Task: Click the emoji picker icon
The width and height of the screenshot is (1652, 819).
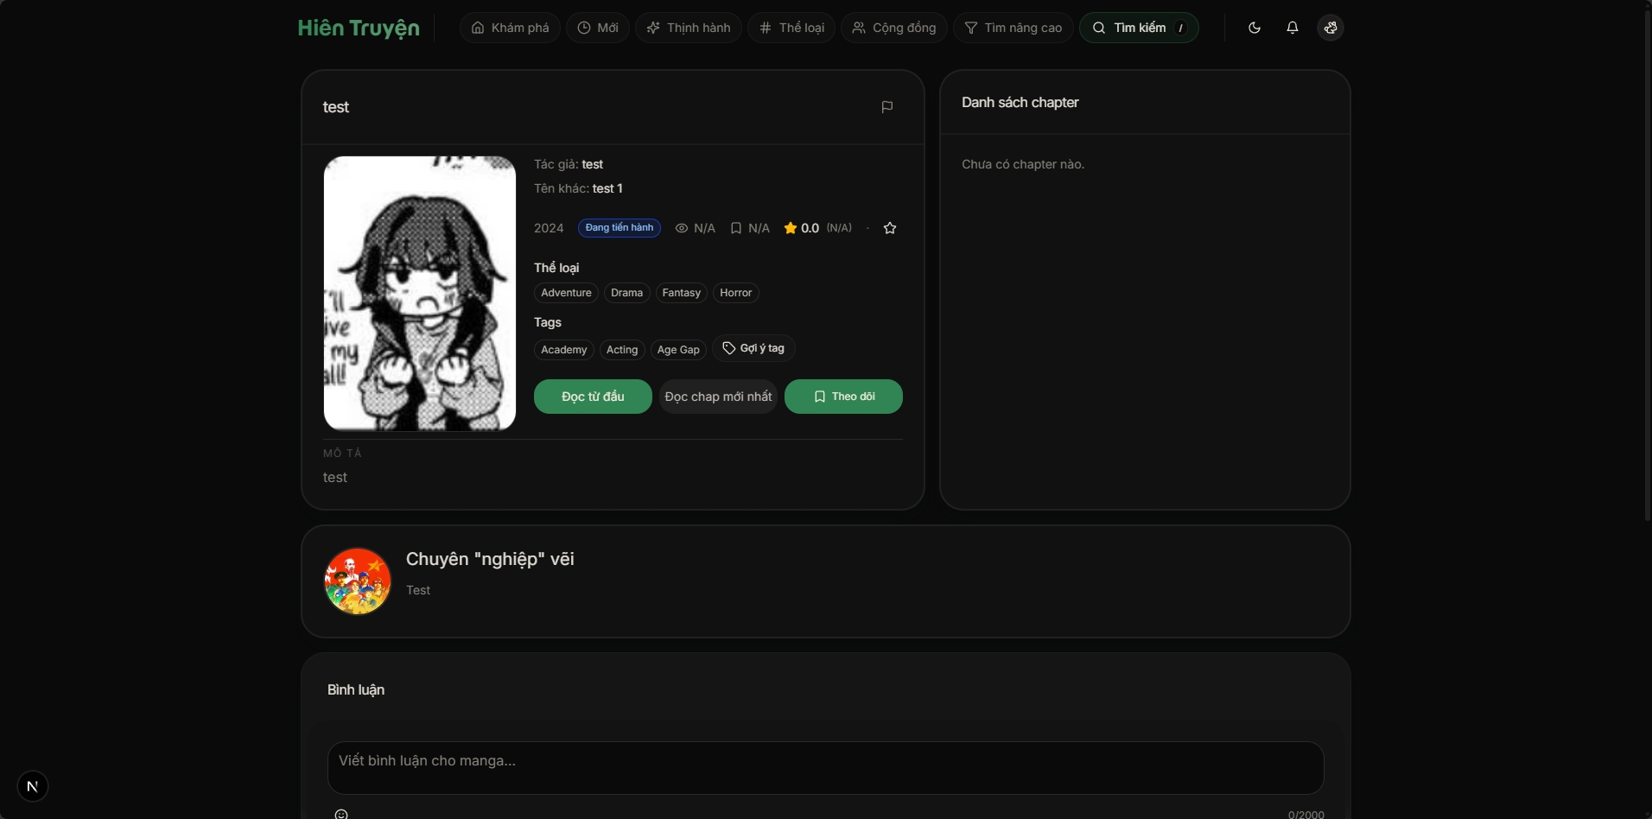Action: 341,814
